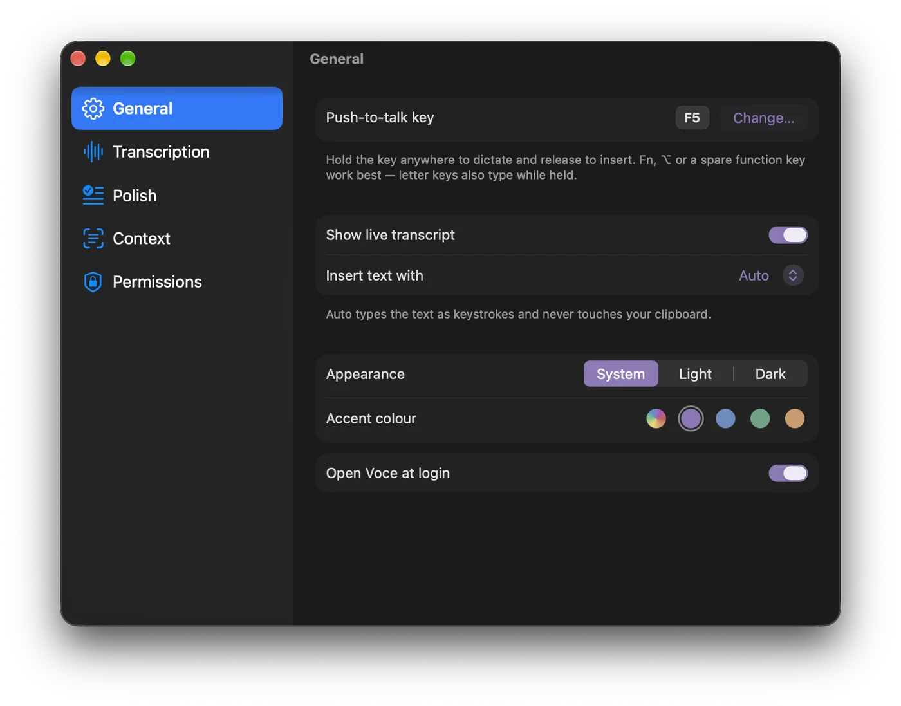Switch to the Polish section
Image resolution: width=901 pixels, height=706 pixels.
pyautogui.click(x=177, y=195)
